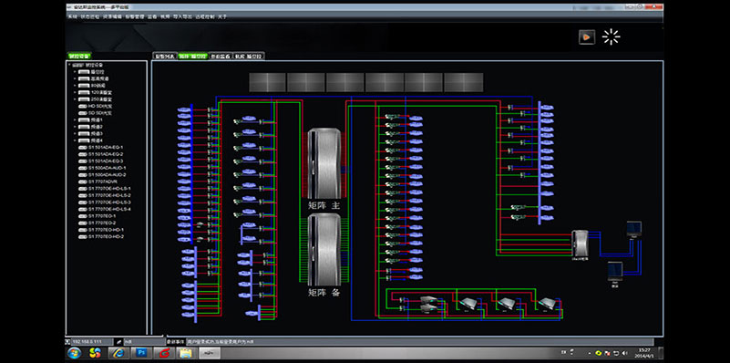Expand the 频道3 tree node
The height and width of the screenshot is (363, 730).
click(75, 134)
